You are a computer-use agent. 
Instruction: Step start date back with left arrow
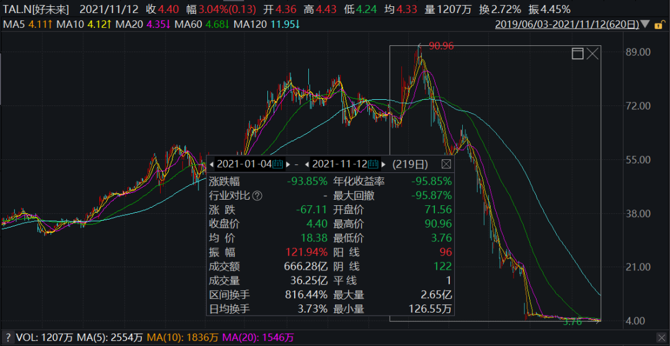tap(212, 164)
